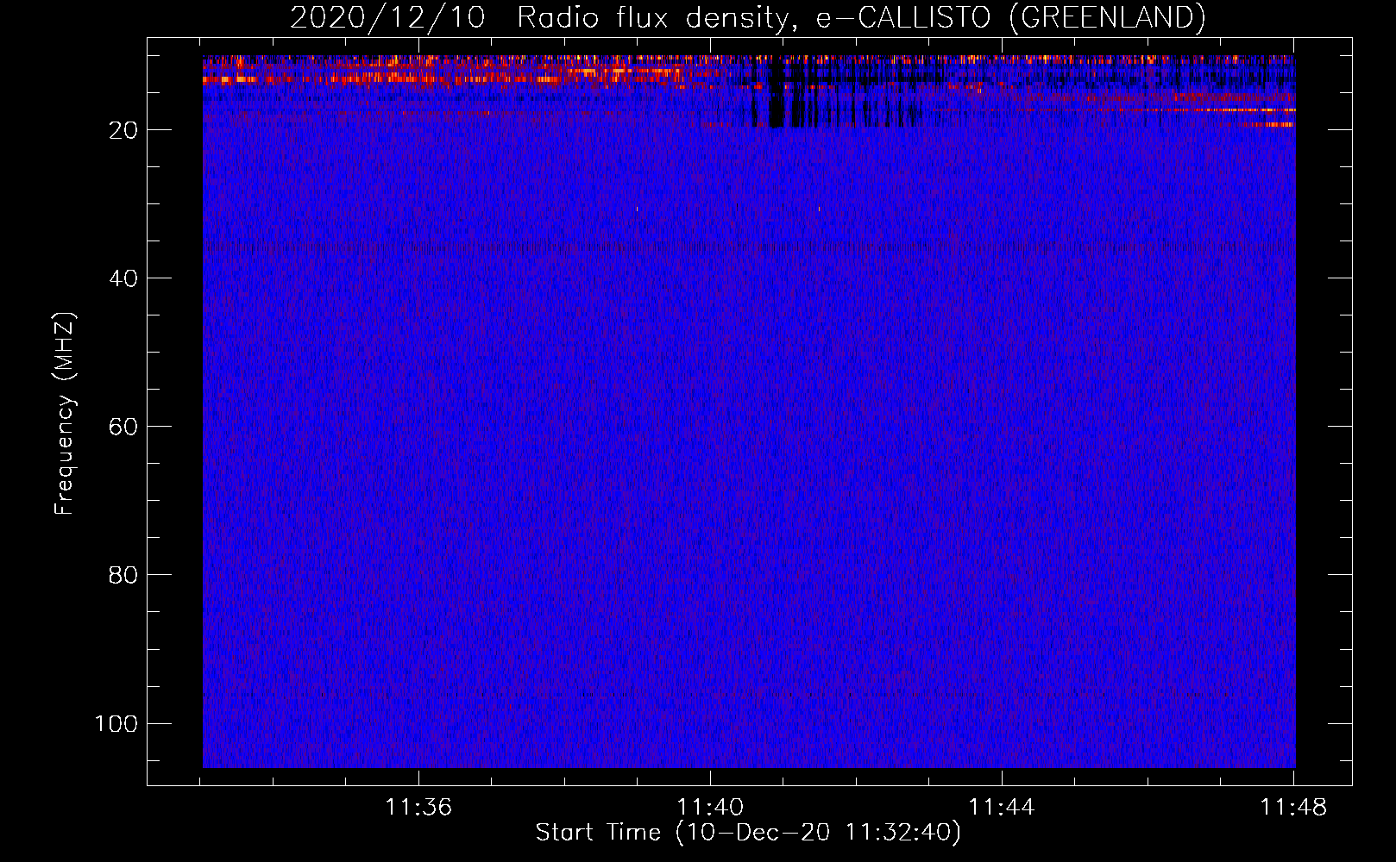The width and height of the screenshot is (1396, 862).
Task: Click the 'Start Time (10-Dec-20 11:32:40)' label
Action: coord(748,832)
